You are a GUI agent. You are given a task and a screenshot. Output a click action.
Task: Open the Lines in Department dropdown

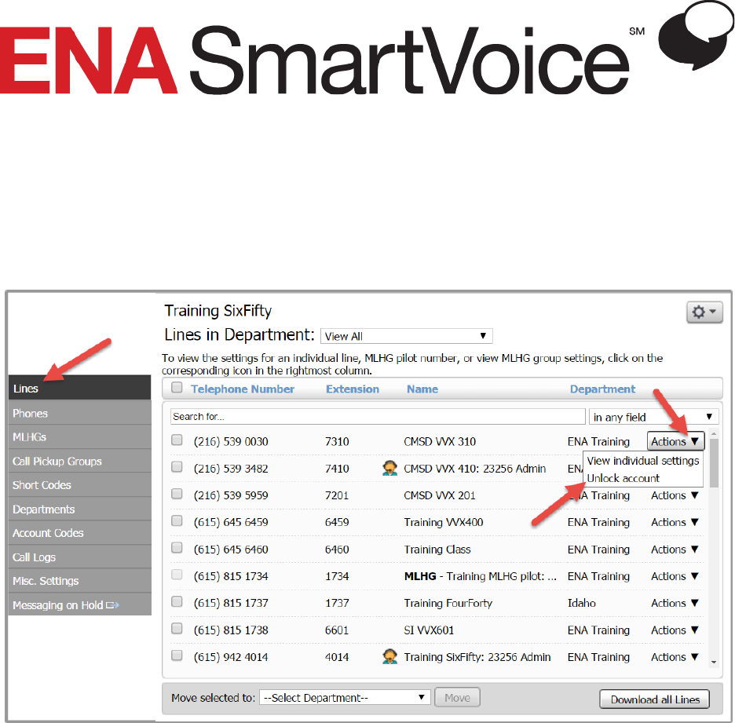pyautogui.click(x=407, y=336)
